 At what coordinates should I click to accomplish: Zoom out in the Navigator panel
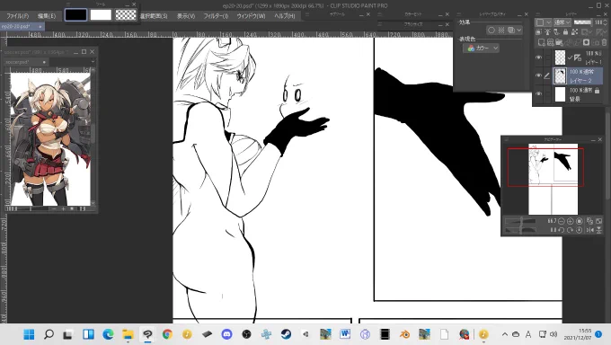click(561, 221)
